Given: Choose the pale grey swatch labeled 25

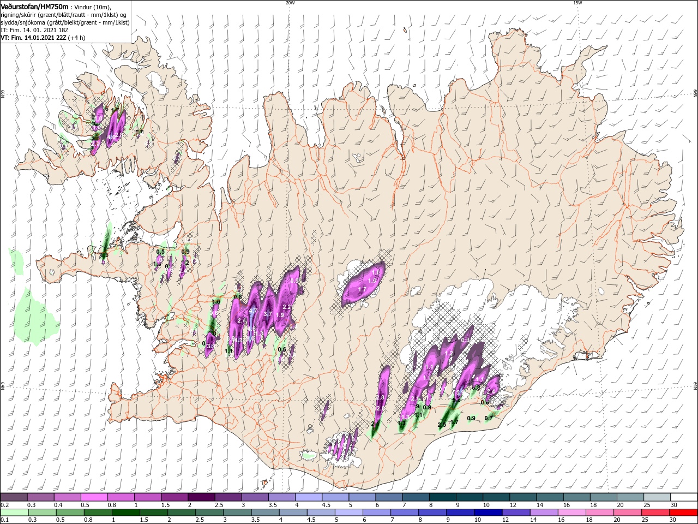Looking at the screenshot, I should pos(657,497).
